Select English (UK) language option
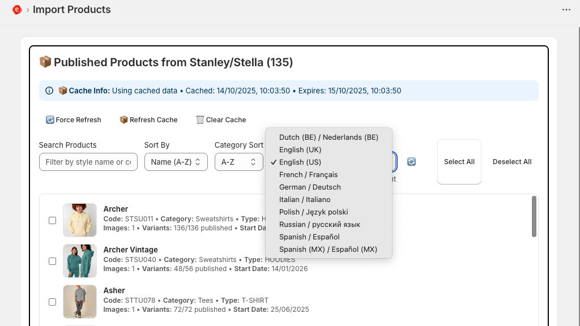The image size is (580, 326). pos(300,149)
